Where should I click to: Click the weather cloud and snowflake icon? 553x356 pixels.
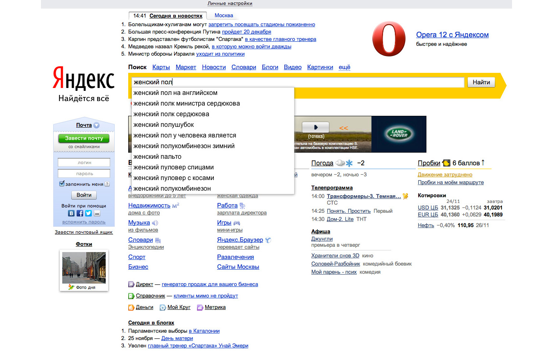(x=344, y=163)
